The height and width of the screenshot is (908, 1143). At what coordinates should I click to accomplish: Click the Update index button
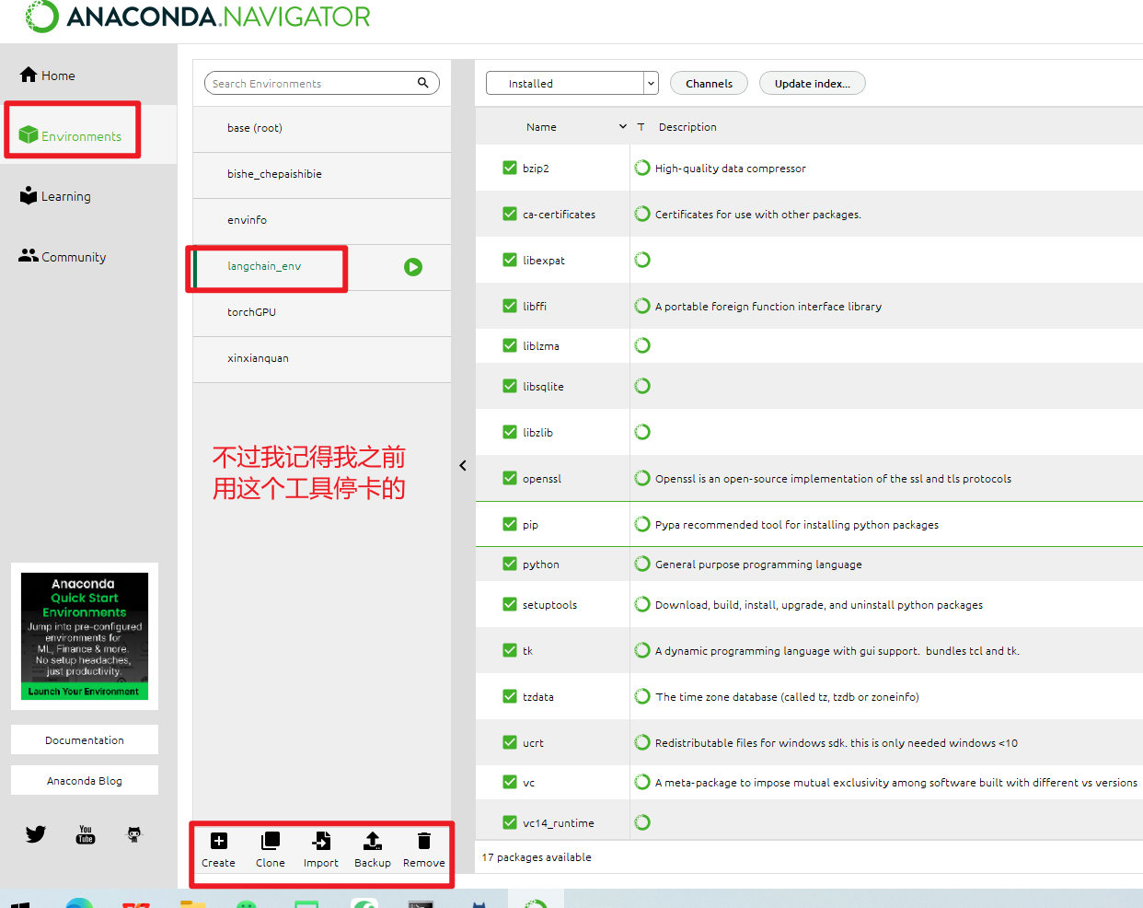812,83
